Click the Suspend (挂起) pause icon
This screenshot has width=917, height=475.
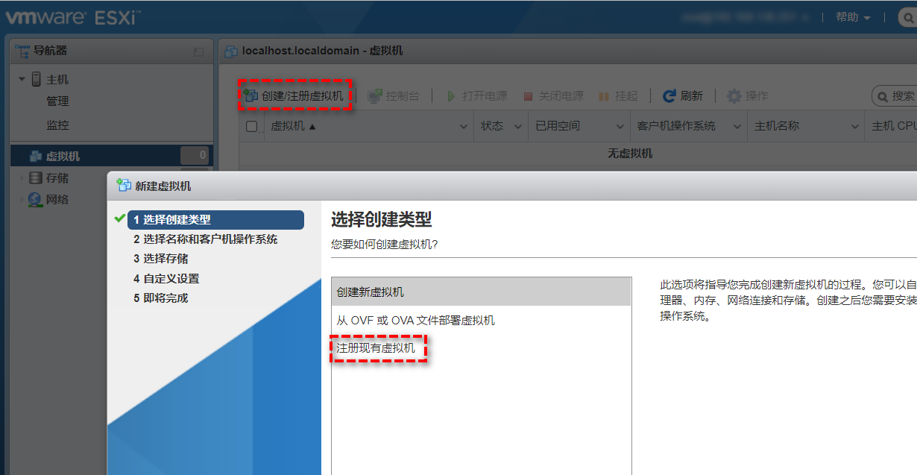pos(604,96)
